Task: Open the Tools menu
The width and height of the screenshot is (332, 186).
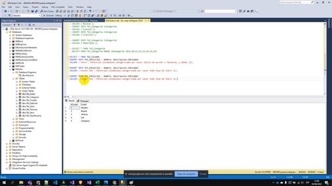Action: click(70, 7)
